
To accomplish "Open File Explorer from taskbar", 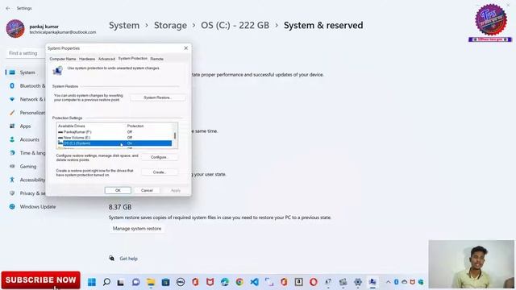I will (x=151, y=282).
